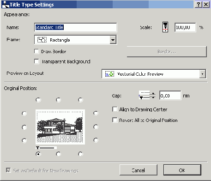Click the Original Position label

20,88
